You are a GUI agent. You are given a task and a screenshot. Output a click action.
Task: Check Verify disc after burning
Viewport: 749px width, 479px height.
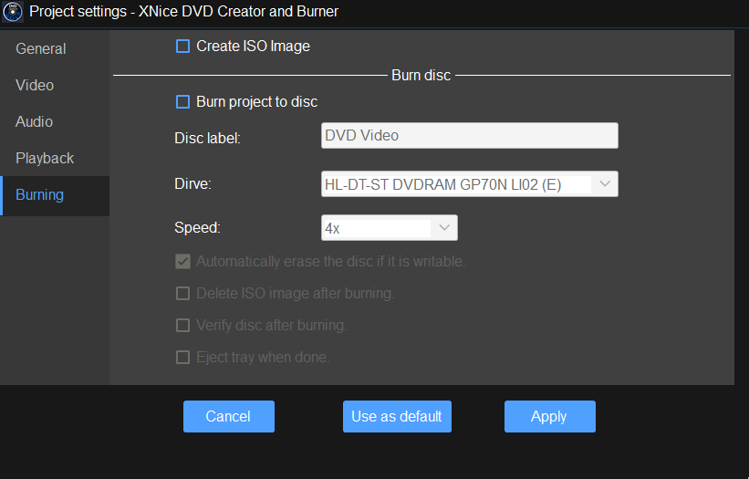point(182,326)
